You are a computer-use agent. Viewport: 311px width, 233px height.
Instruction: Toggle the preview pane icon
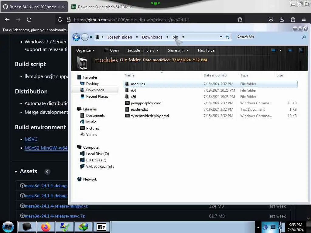point(290,50)
